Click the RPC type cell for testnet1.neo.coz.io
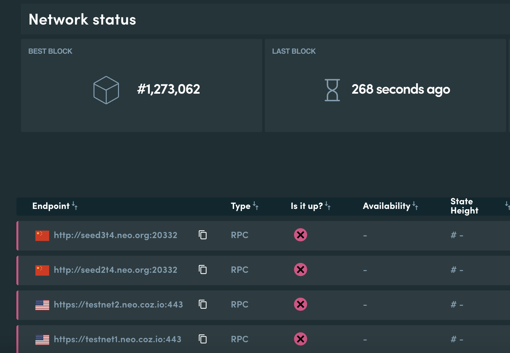The height and width of the screenshot is (353, 510). [x=240, y=339]
